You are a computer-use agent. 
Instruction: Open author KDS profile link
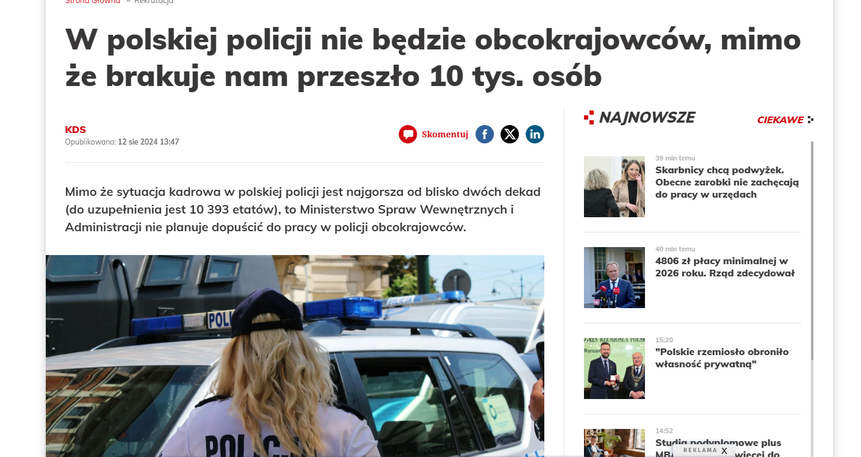[76, 129]
